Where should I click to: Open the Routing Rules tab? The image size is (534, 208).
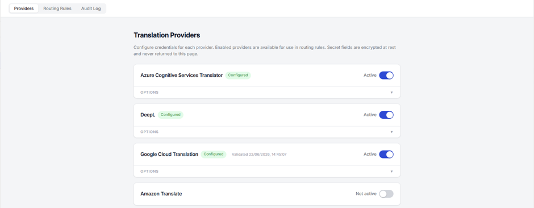(x=57, y=9)
